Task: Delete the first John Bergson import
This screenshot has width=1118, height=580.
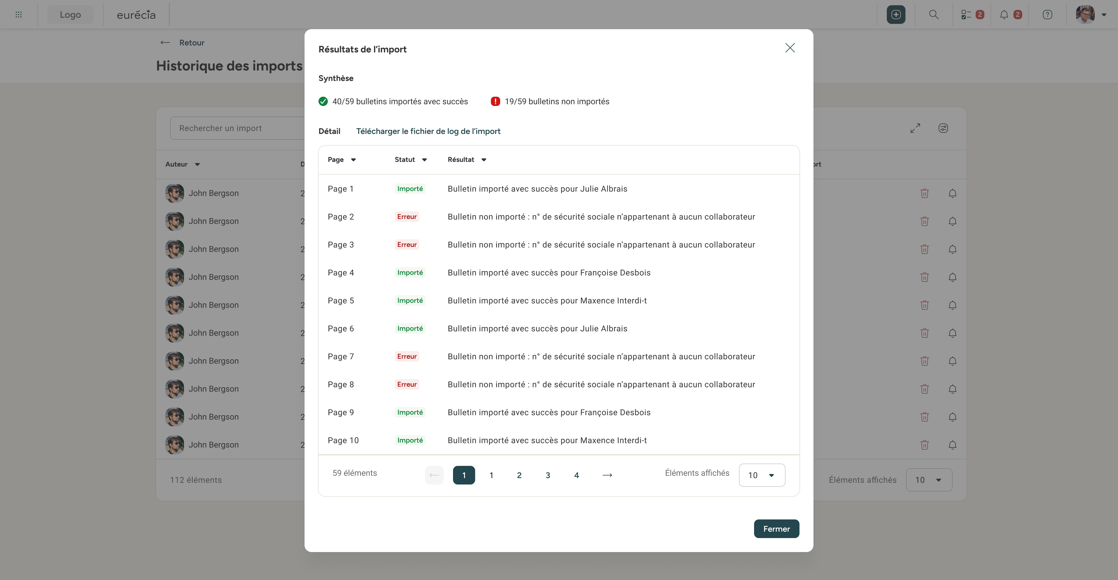Action: 924,193
